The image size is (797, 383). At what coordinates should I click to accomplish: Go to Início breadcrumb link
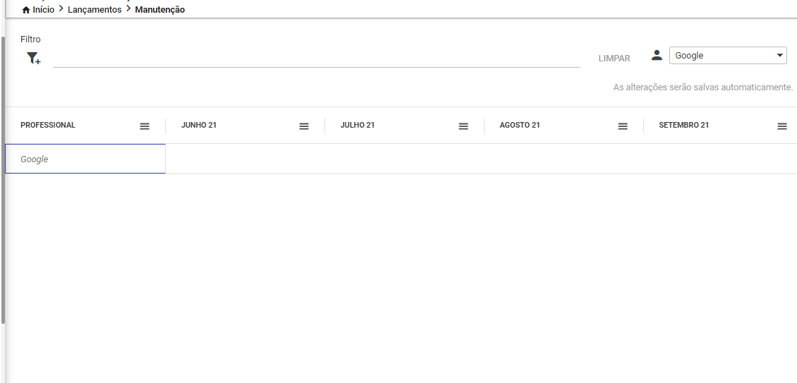click(x=43, y=10)
